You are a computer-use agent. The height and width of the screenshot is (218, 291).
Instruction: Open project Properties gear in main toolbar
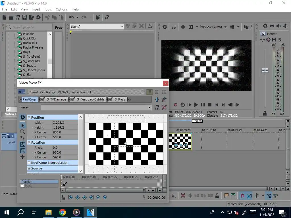coord(38,17)
